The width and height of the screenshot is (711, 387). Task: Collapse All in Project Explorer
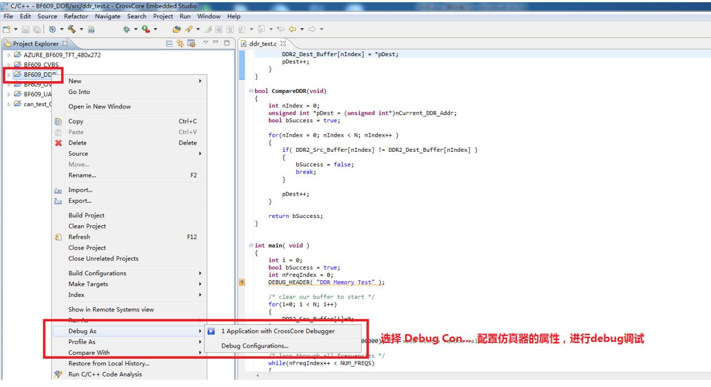tap(169, 43)
